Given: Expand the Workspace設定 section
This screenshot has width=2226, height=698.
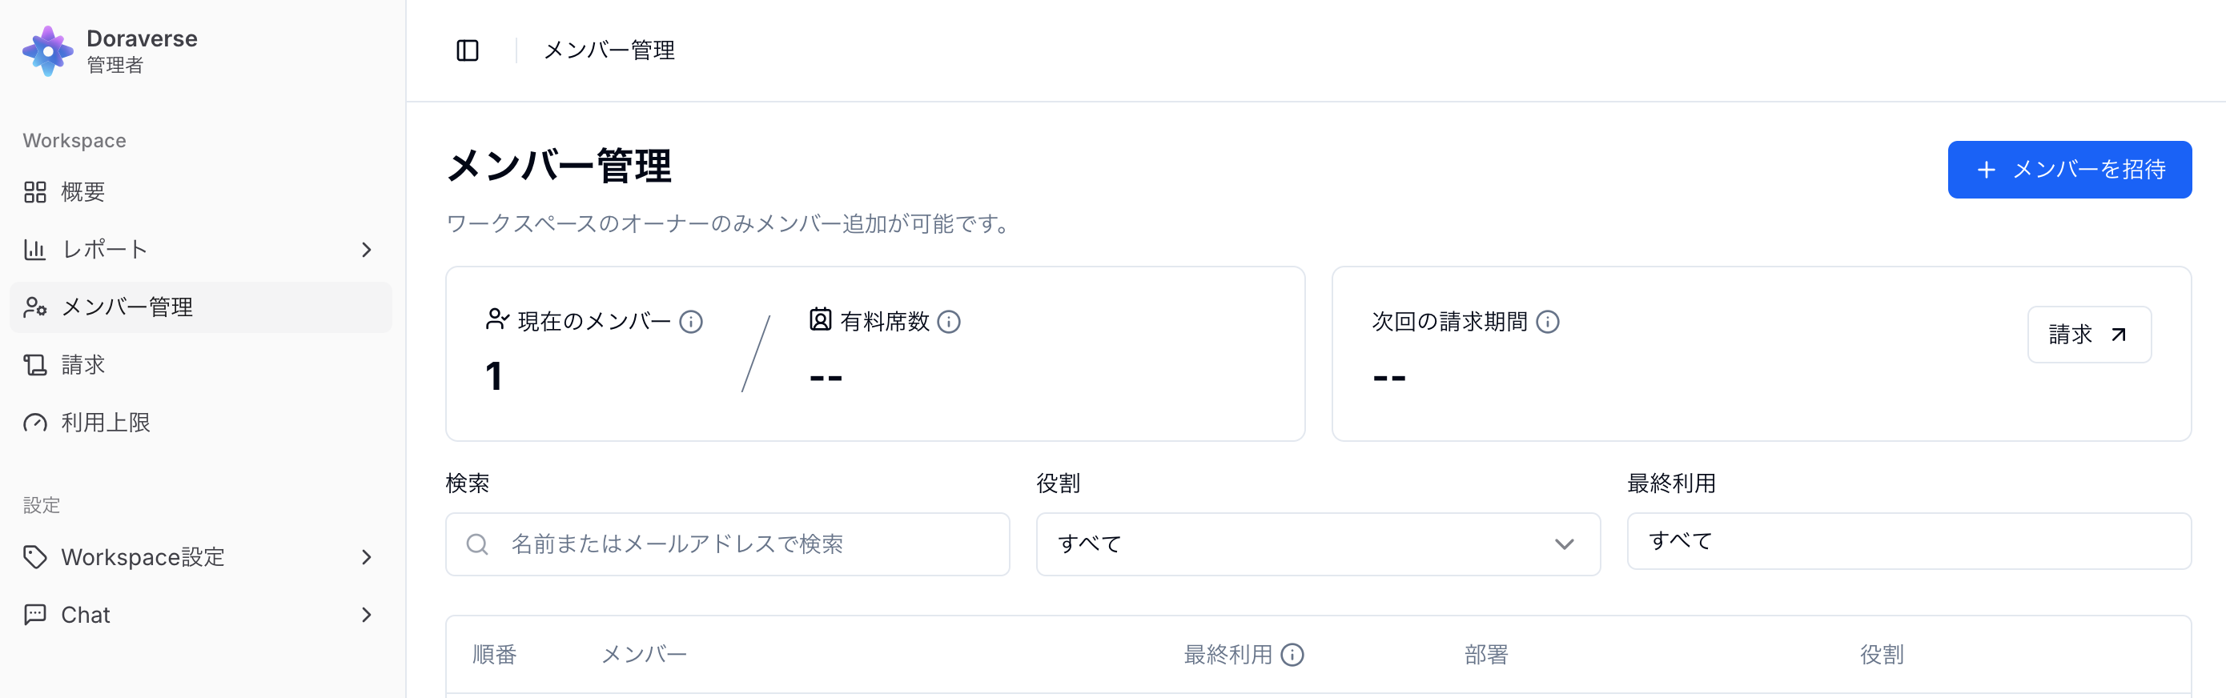Looking at the screenshot, I should click(367, 557).
